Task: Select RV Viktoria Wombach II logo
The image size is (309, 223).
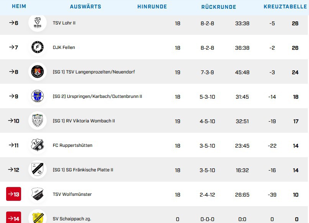Action: [38, 121]
